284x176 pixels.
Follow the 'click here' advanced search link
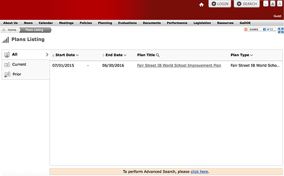tap(199, 172)
